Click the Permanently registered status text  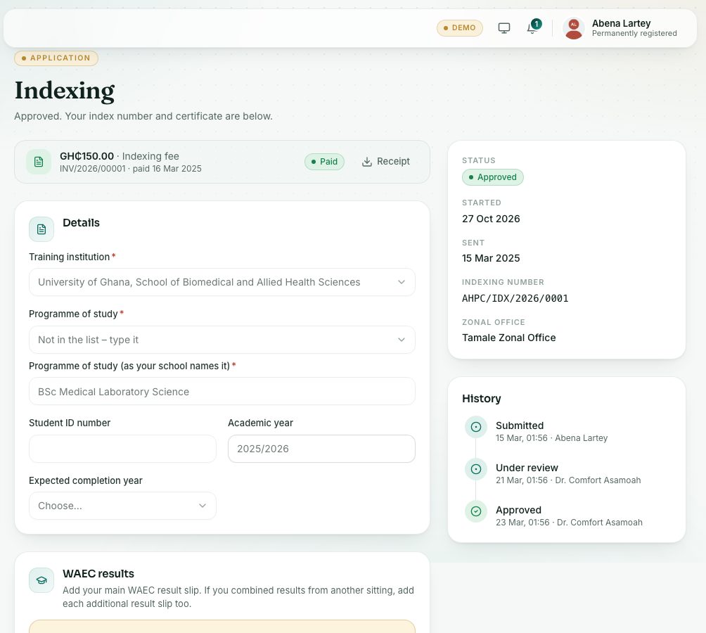pos(634,34)
